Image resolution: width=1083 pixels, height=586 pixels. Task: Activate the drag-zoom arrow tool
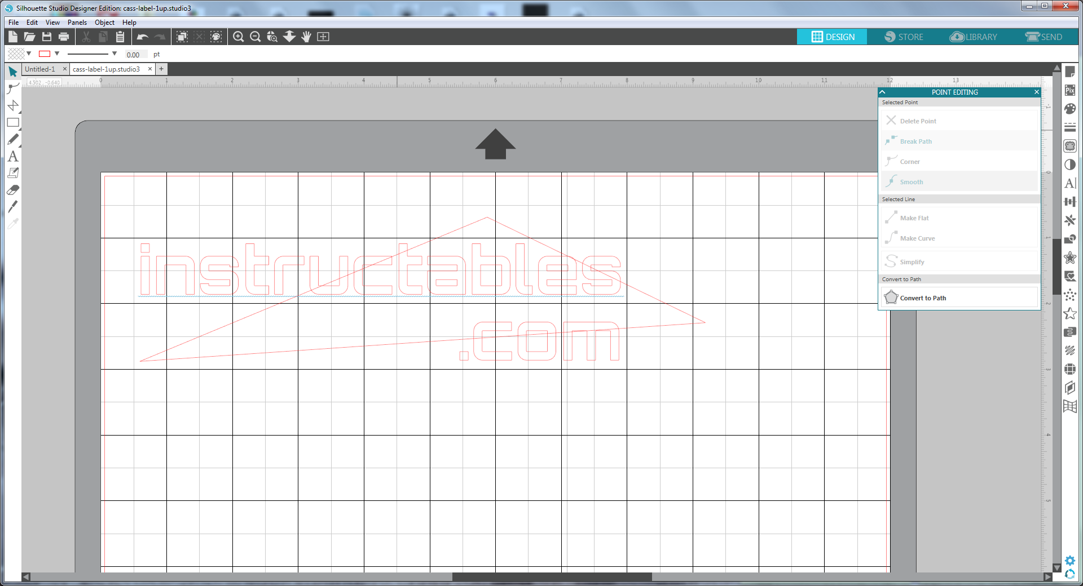pos(289,37)
